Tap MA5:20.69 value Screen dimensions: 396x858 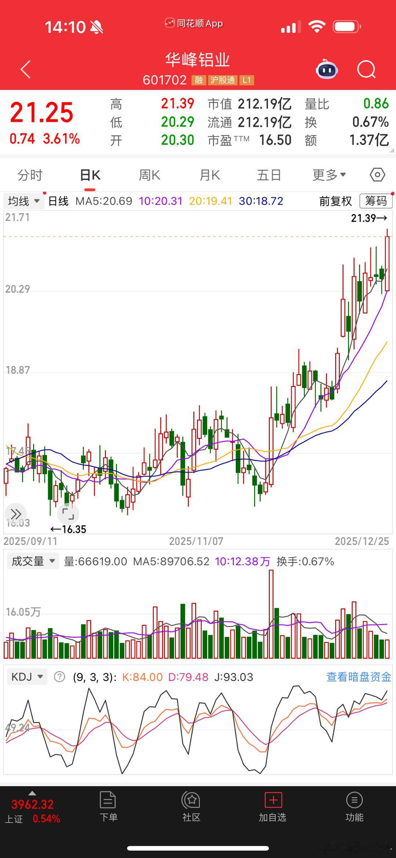pyautogui.click(x=104, y=201)
